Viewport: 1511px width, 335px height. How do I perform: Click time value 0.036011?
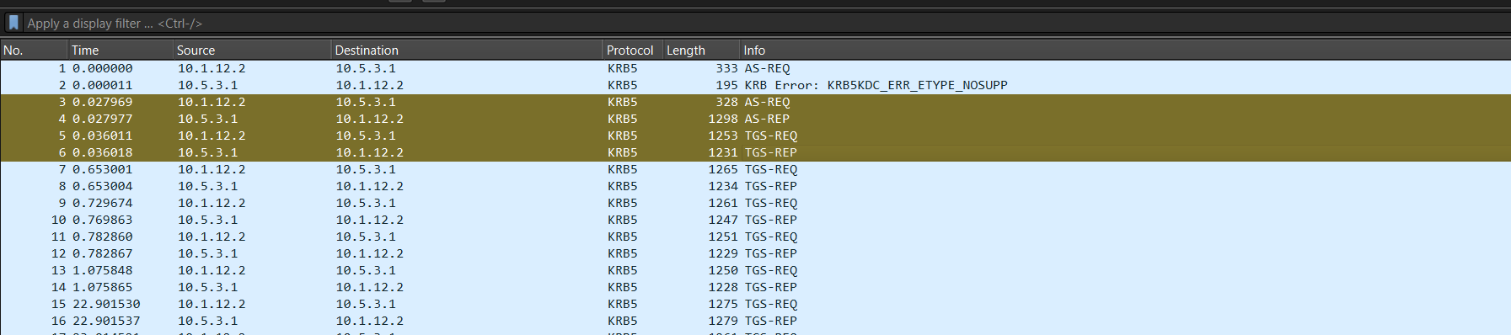102,136
